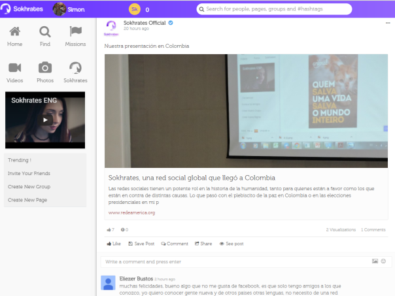Open the www.redeamerica.org link
This screenshot has height=296, width=395.
(x=131, y=212)
